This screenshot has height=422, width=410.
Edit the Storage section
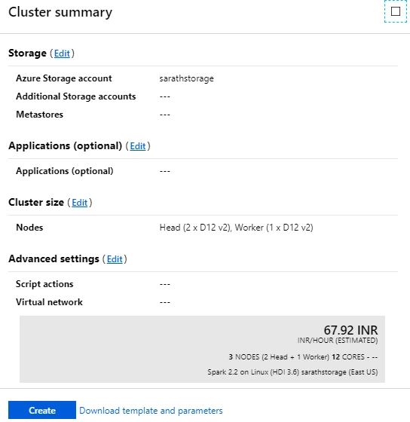tap(62, 54)
